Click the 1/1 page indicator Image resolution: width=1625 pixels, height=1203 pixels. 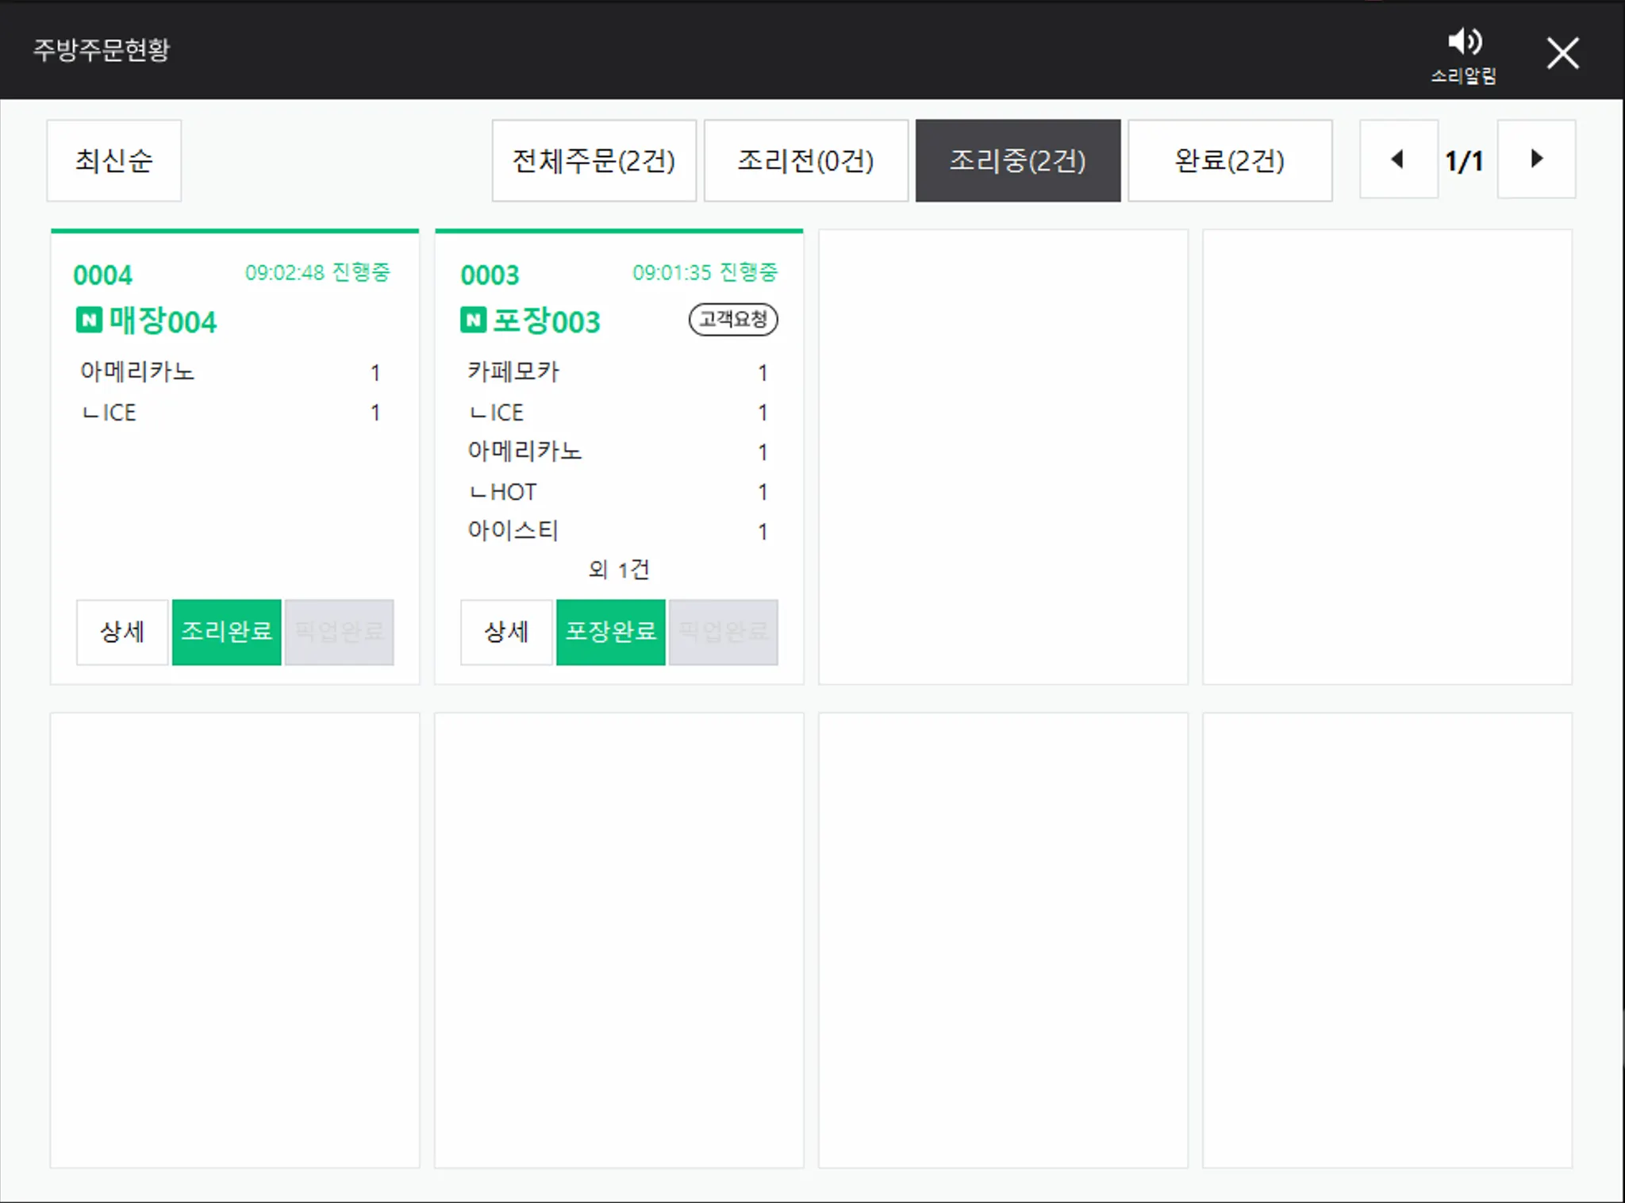pyautogui.click(x=1465, y=161)
